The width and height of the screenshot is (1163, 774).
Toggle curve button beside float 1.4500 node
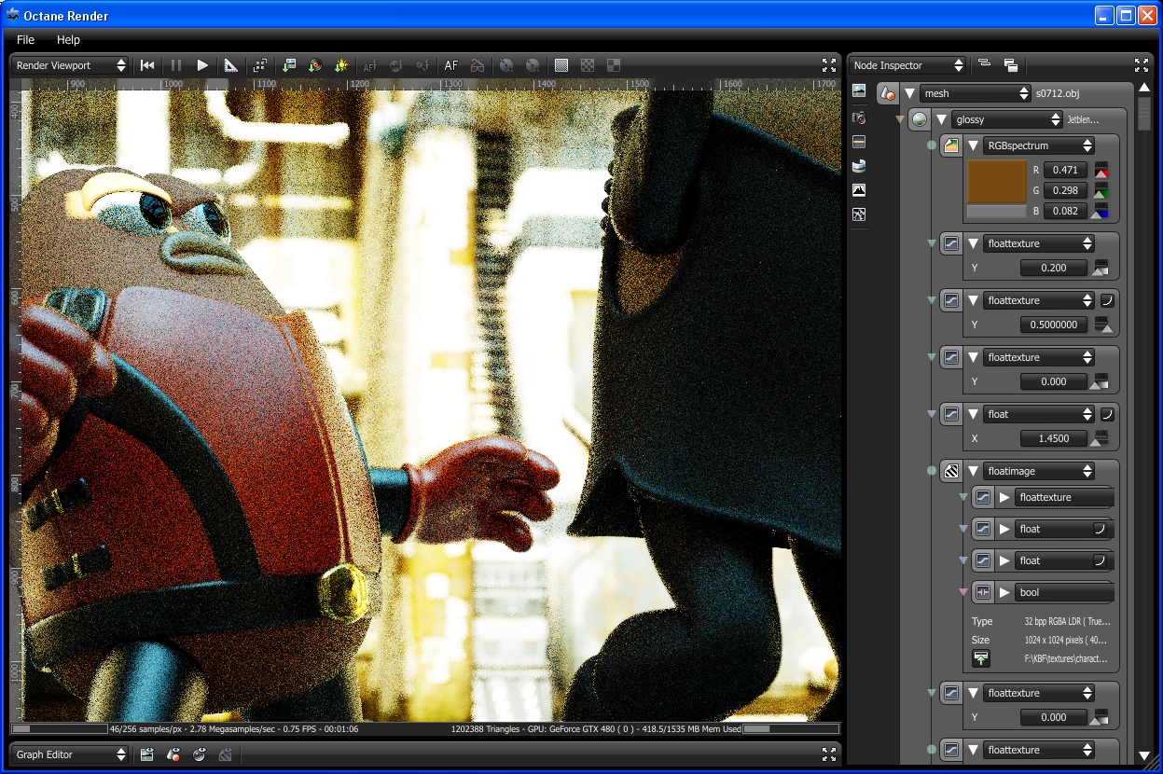point(1107,414)
